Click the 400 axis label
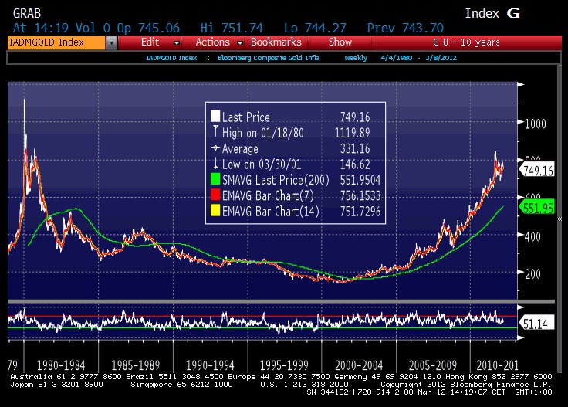The image size is (568, 407). pos(532,236)
